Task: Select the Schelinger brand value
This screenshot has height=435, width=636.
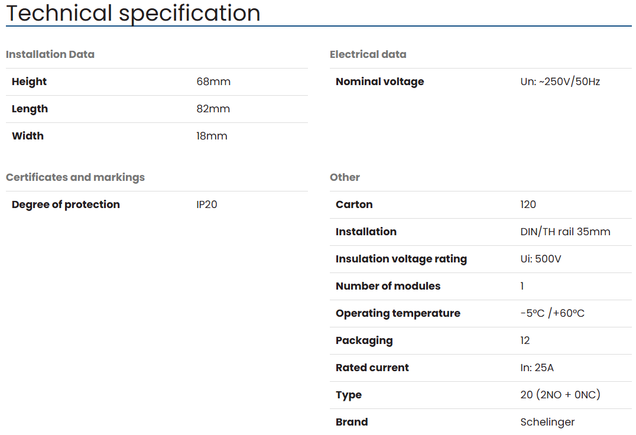Action: click(x=547, y=422)
